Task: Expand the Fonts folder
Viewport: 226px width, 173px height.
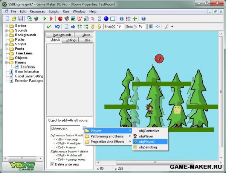Action: (6, 49)
